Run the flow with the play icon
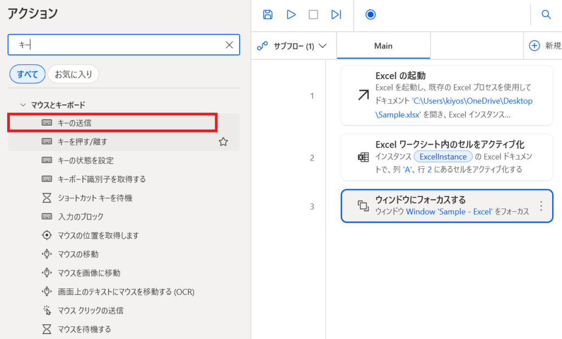Image resolution: width=562 pixels, height=339 pixels. coord(291,15)
